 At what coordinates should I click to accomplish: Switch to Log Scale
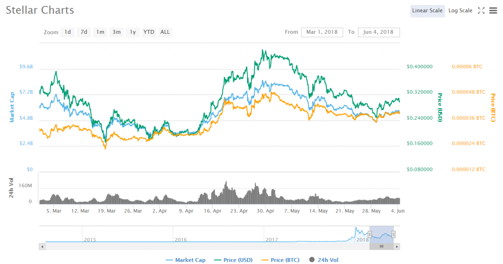(x=460, y=11)
